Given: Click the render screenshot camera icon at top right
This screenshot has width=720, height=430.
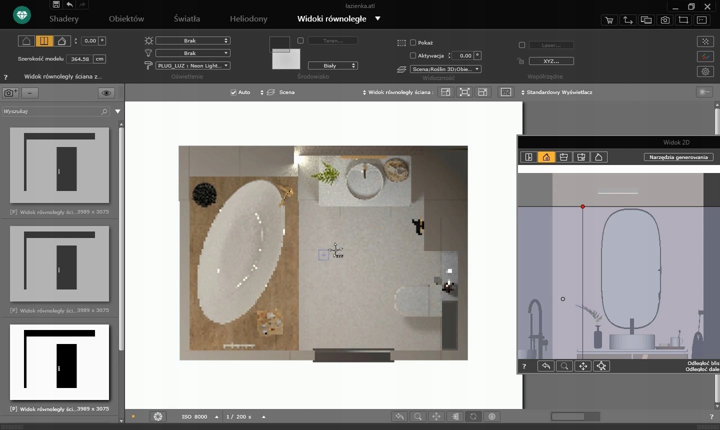Looking at the screenshot, I should pos(665,20).
